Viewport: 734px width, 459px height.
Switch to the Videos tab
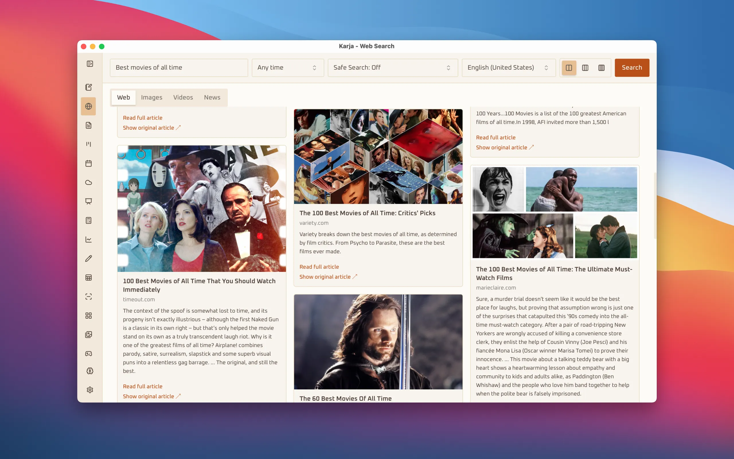[183, 98]
